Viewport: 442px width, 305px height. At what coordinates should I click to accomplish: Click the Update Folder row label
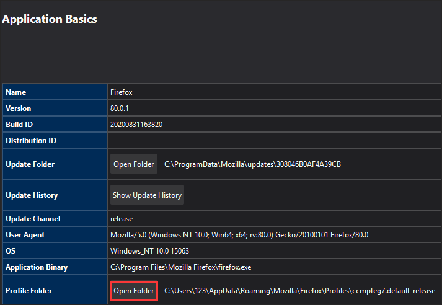click(30, 164)
